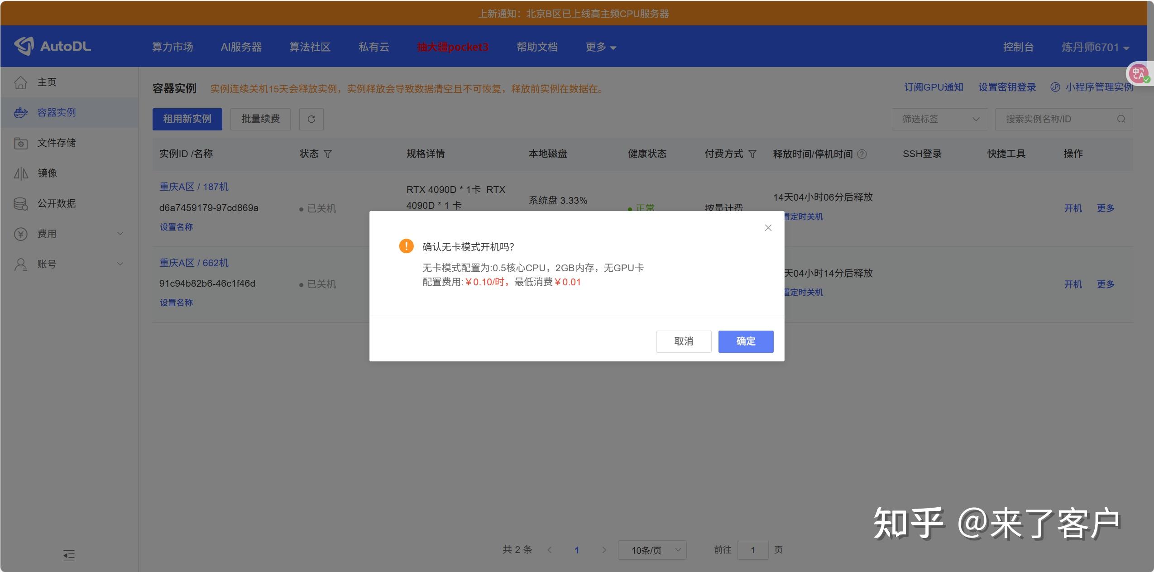The image size is (1154, 572).
Task: Open 帮助文档 from the top navigation
Action: [537, 47]
